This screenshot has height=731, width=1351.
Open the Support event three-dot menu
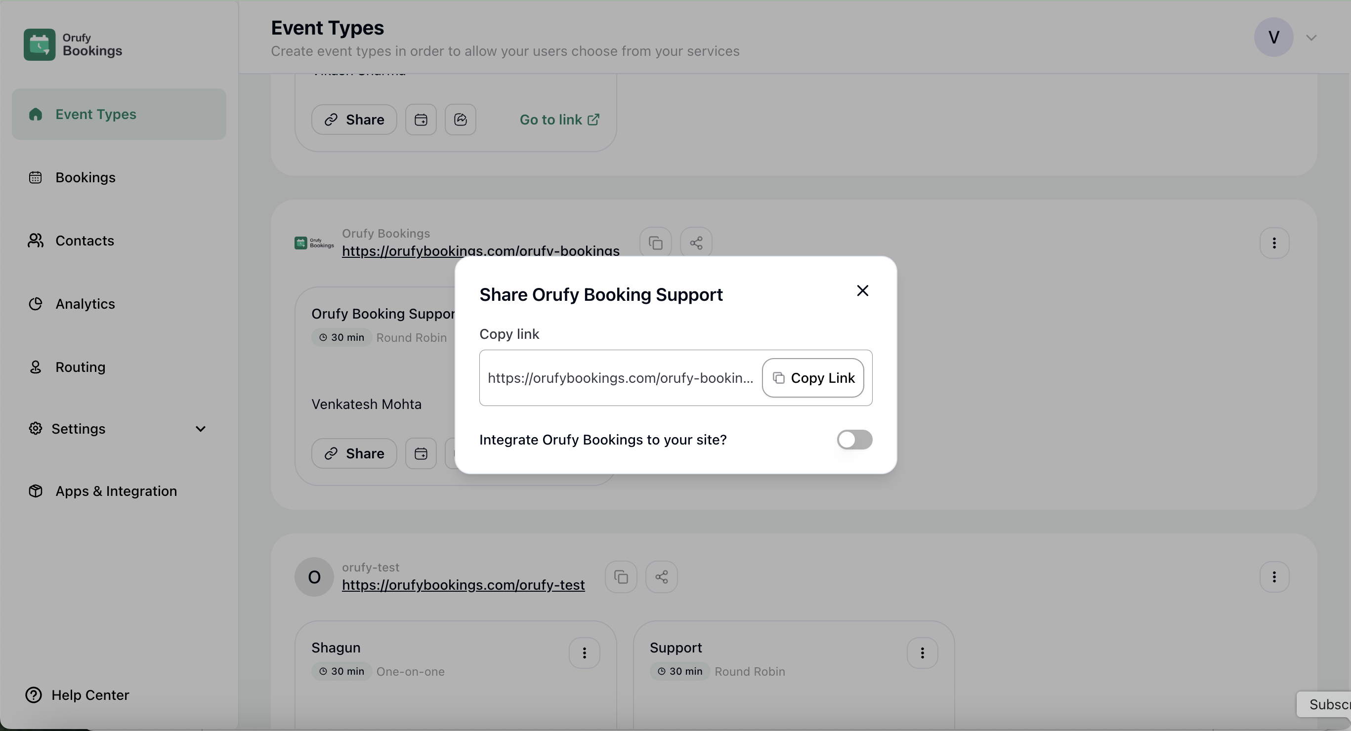(922, 653)
